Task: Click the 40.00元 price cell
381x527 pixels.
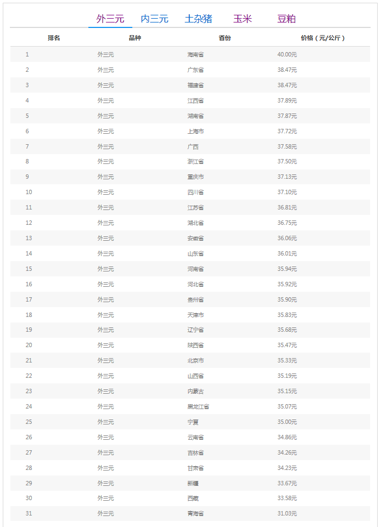Action: (x=287, y=54)
